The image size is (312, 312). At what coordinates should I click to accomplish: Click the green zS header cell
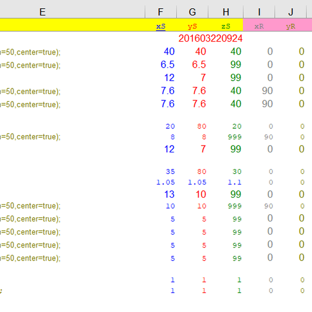(225, 25)
